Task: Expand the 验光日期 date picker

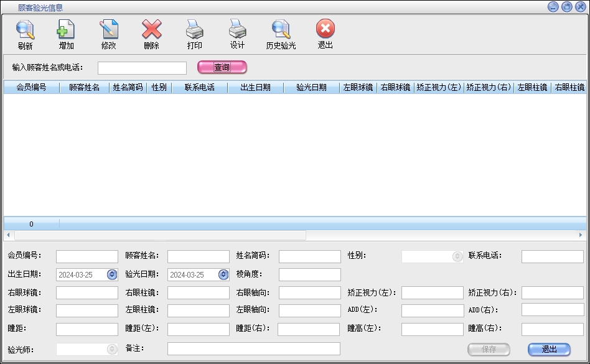Action: (x=223, y=274)
